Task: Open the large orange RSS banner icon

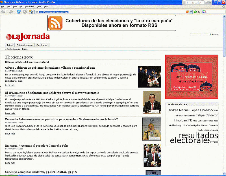Action: 55,23
